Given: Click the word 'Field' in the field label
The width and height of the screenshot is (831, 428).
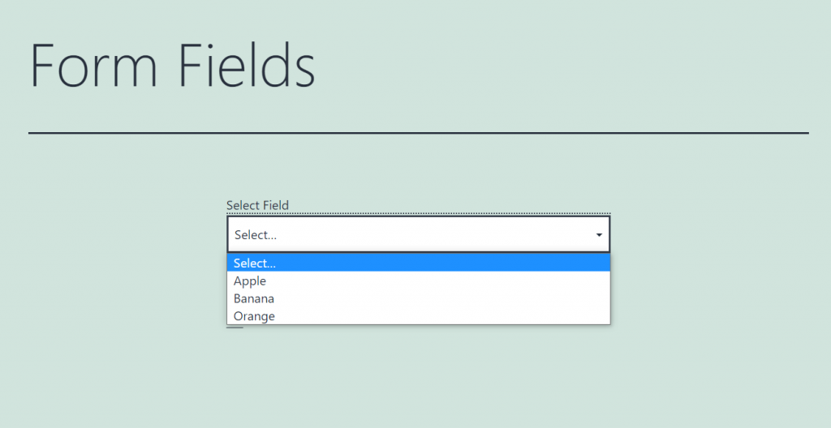Looking at the screenshot, I should (276, 205).
